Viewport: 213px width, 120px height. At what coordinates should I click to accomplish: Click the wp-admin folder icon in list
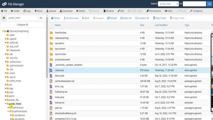tap(51, 43)
